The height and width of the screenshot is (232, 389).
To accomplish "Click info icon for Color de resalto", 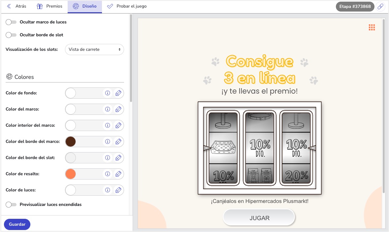I will tap(108, 174).
